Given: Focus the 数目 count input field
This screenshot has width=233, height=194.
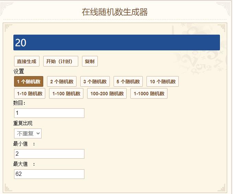Looking at the screenshot, I should pyautogui.click(x=49, y=113).
